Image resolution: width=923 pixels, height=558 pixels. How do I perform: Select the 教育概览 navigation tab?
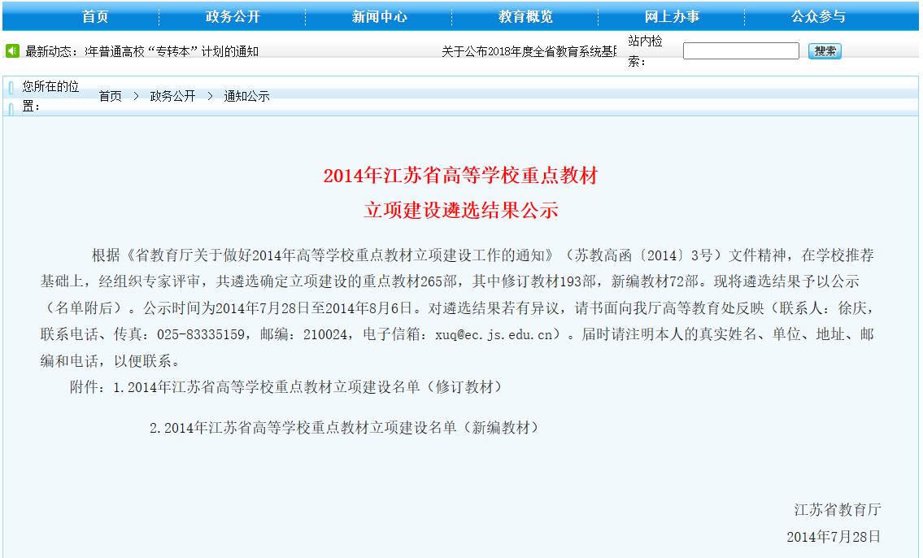click(525, 17)
